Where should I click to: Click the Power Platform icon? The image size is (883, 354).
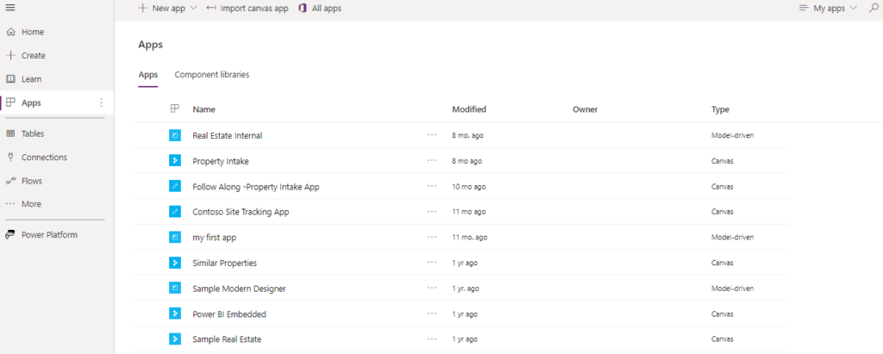pyautogui.click(x=10, y=234)
